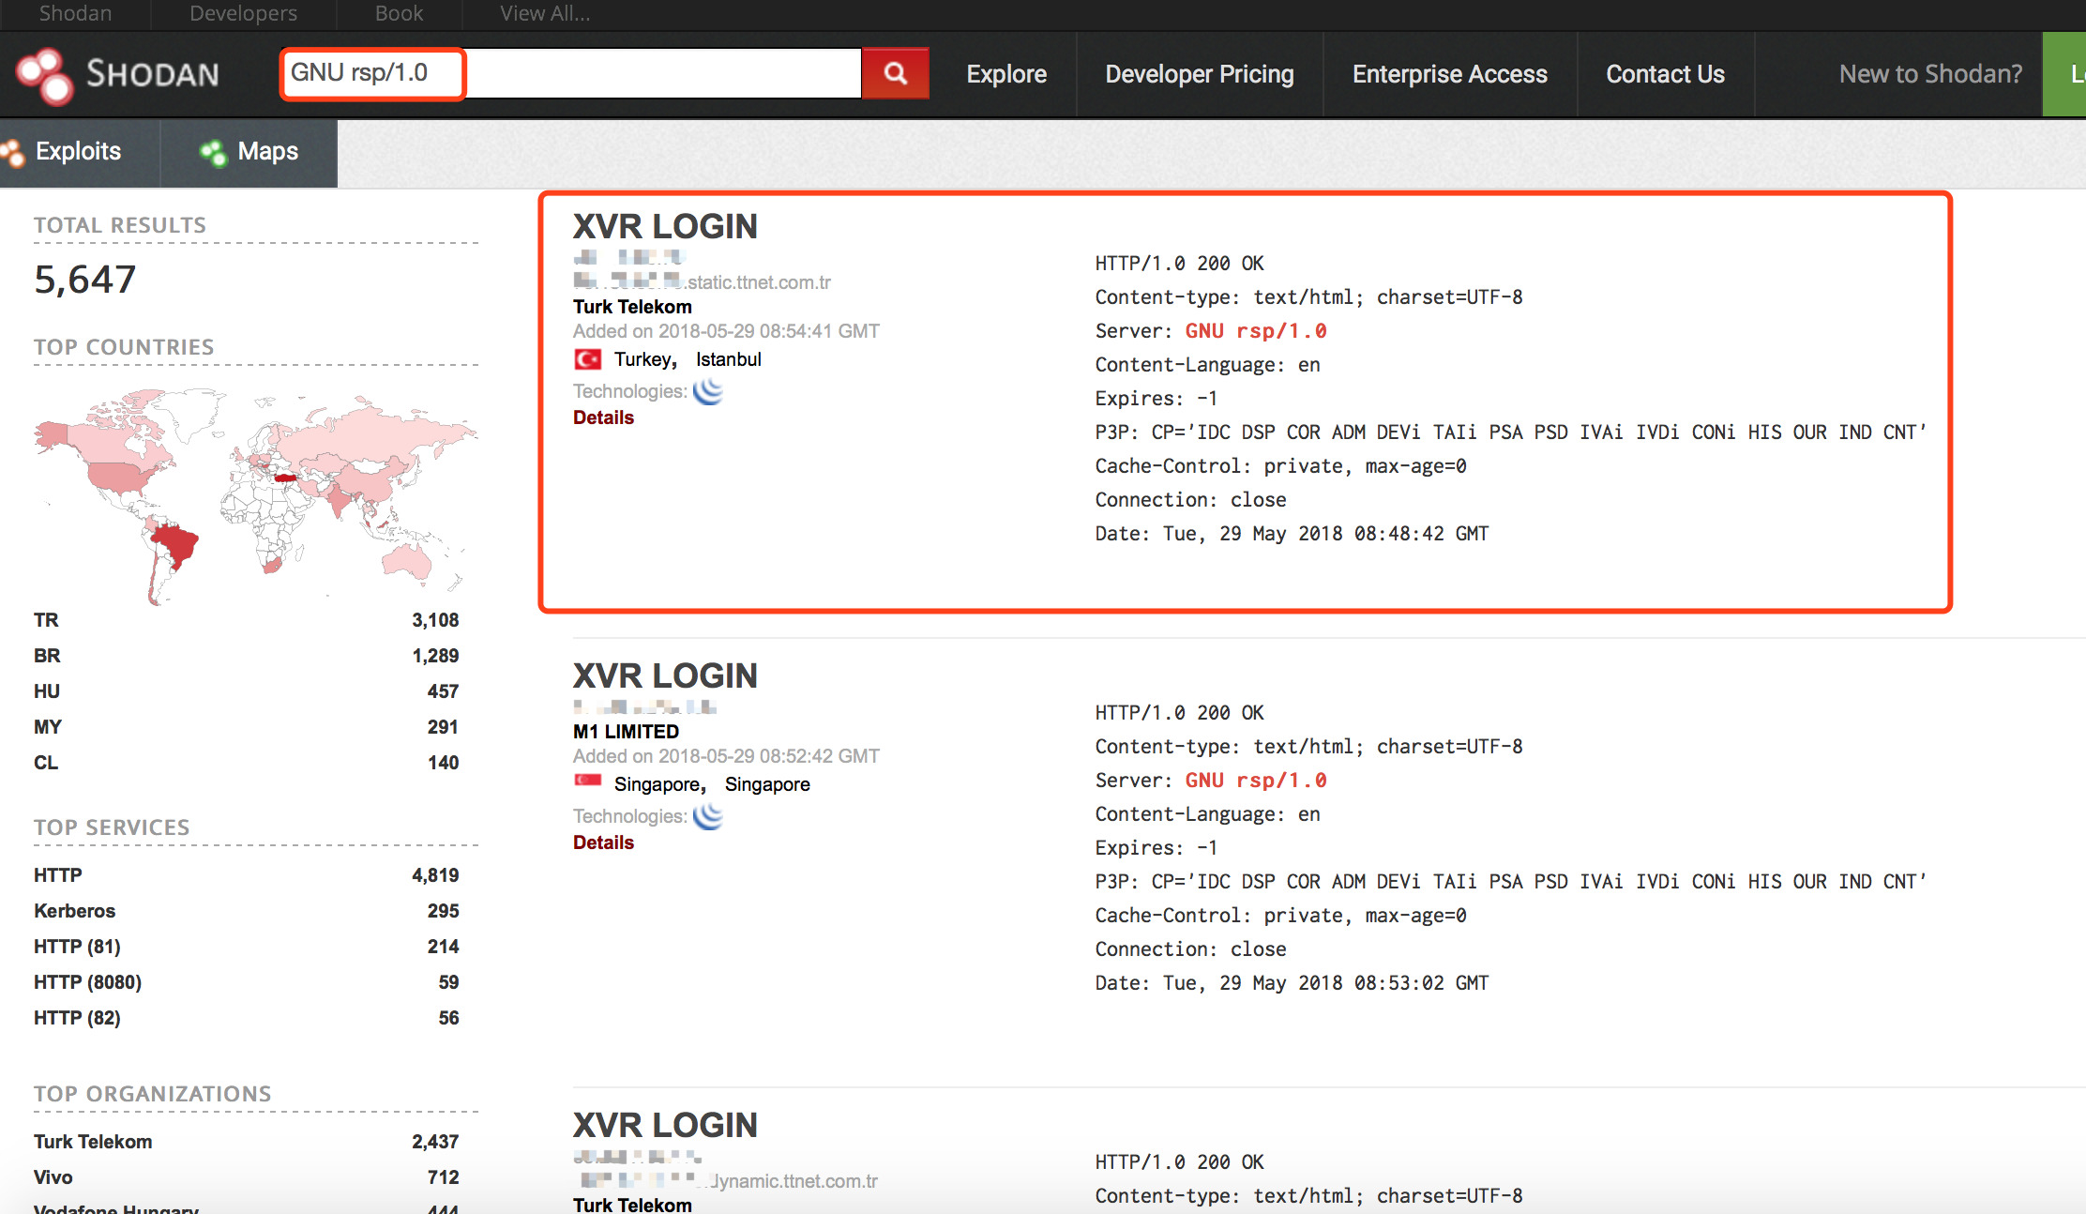The height and width of the screenshot is (1214, 2086).
Task: Open Contact Us page
Action: coord(1665,74)
